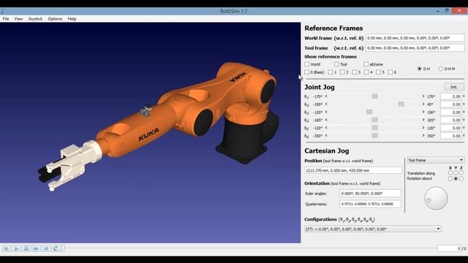Click the θ6 angle value box
Viewport: 468px width, 263px height.
tap(451, 136)
